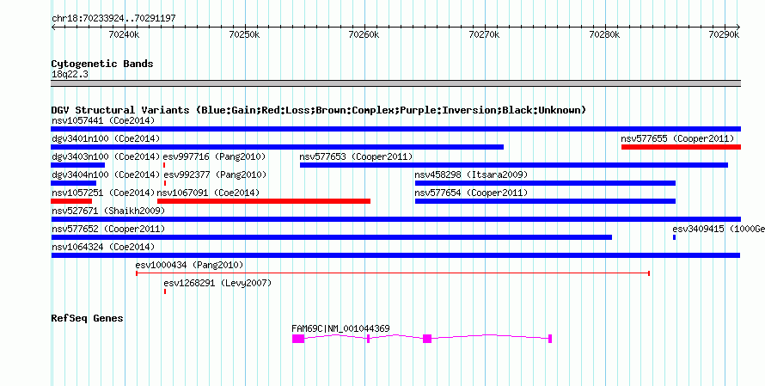Click the 70260k ruler tick label
Screen dimensions: 765x386
point(364,34)
